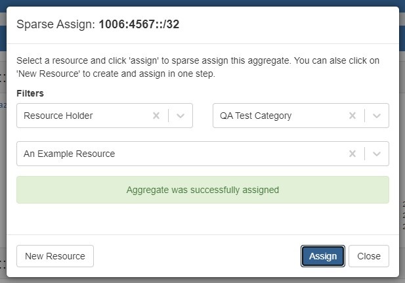405x283 pixels.
Task: Click the Filters section label
Action: (x=30, y=94)
